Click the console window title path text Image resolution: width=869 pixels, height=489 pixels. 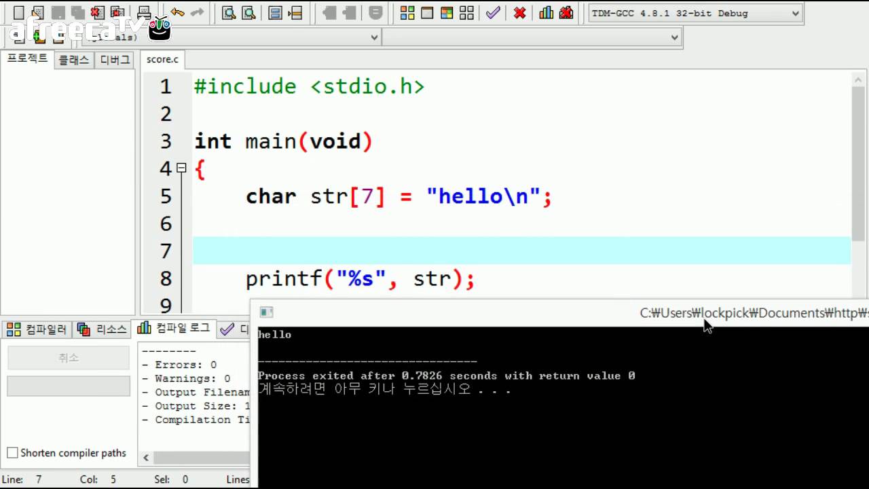(754, 312)
